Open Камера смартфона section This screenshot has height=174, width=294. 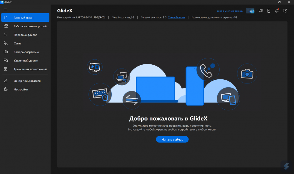[25, 52]
